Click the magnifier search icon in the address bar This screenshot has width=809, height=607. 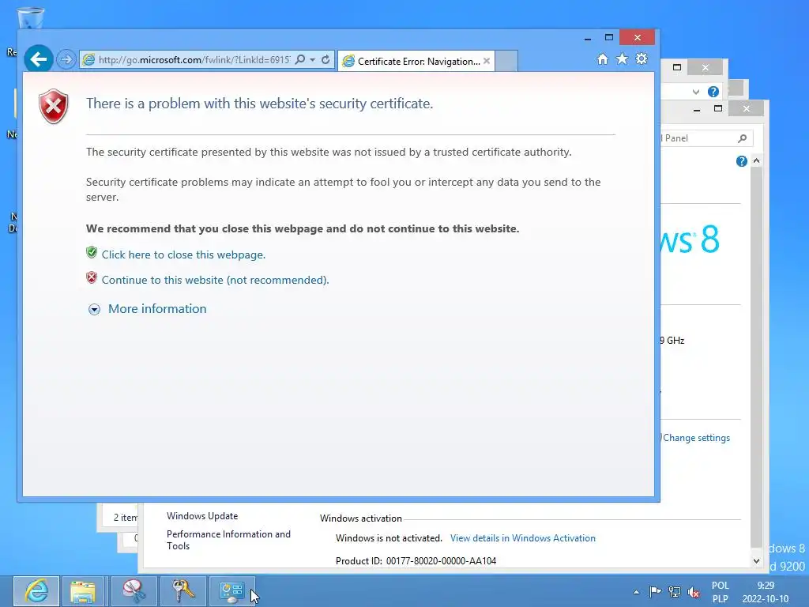(x=299, y=60)
